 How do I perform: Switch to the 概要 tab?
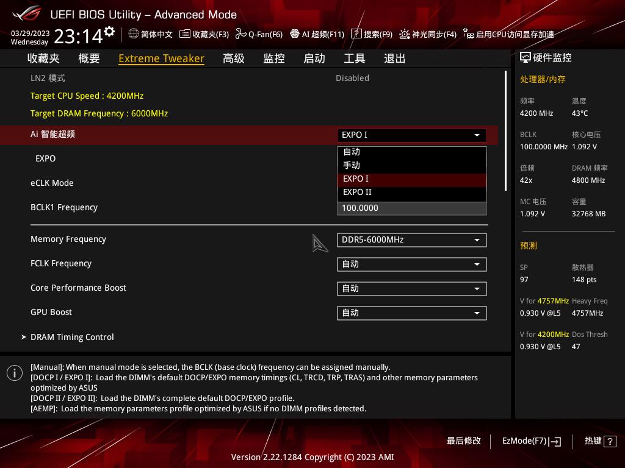tap(89, 58)
